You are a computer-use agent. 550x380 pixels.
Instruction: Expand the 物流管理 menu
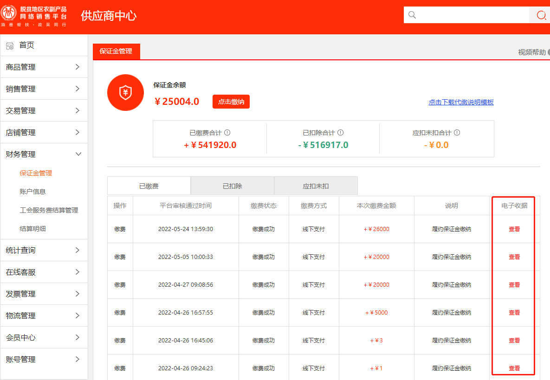44,316
